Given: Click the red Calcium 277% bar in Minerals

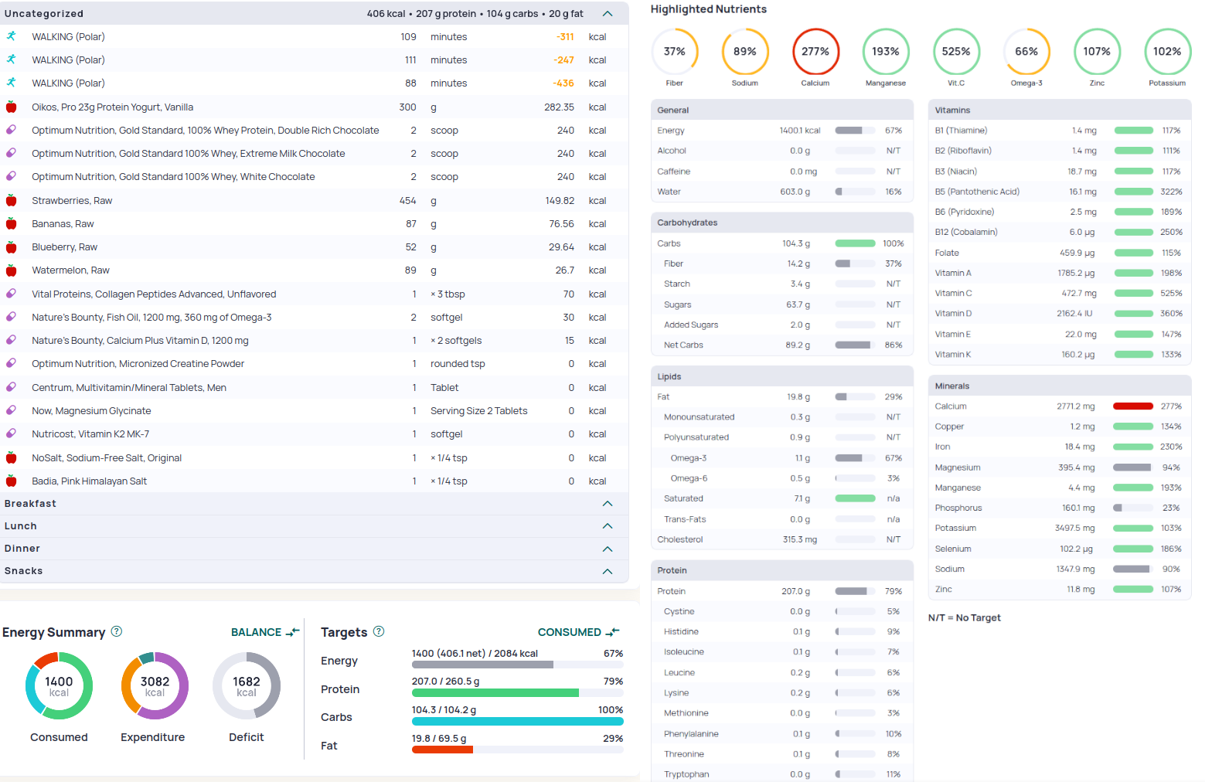Looking at the screenshot, I should [1133, 406].
